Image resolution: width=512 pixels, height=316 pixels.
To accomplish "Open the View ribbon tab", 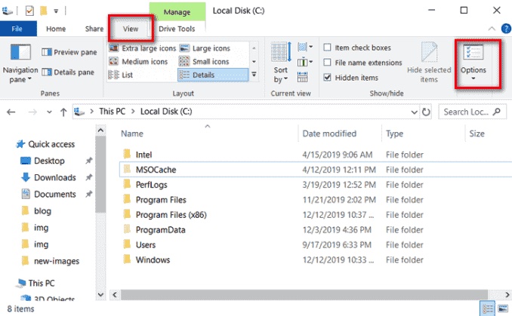I will (131, 29).
